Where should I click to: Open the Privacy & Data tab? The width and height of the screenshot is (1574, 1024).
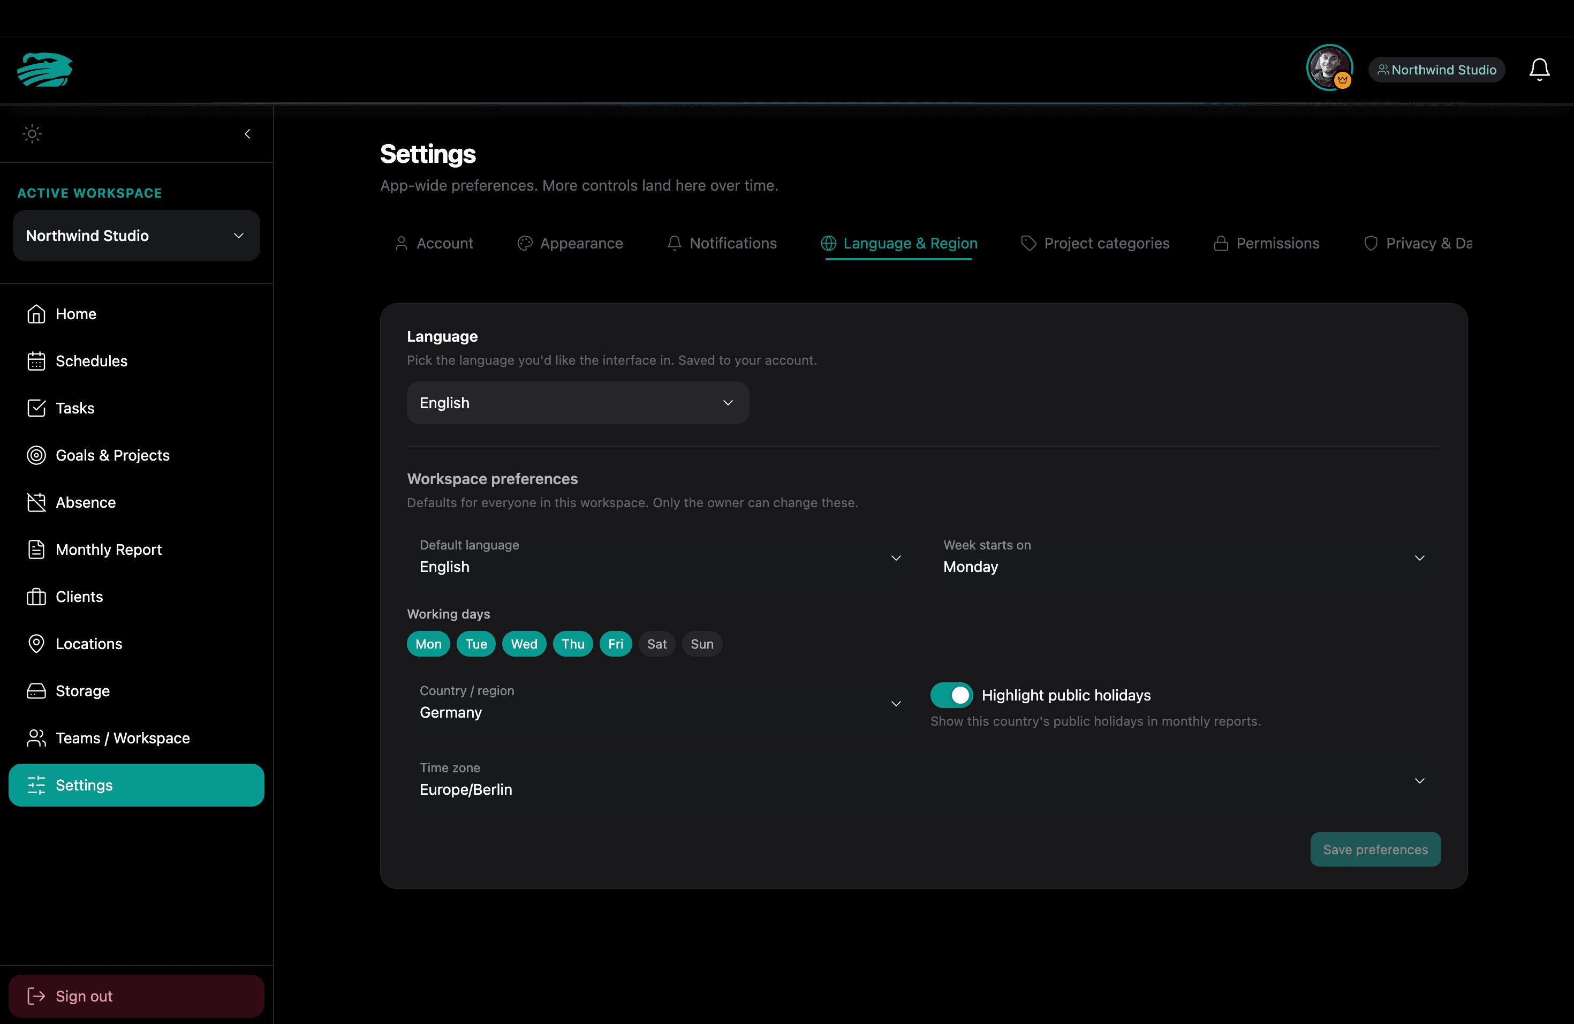pyautogui.click(x=1418, y=244)
